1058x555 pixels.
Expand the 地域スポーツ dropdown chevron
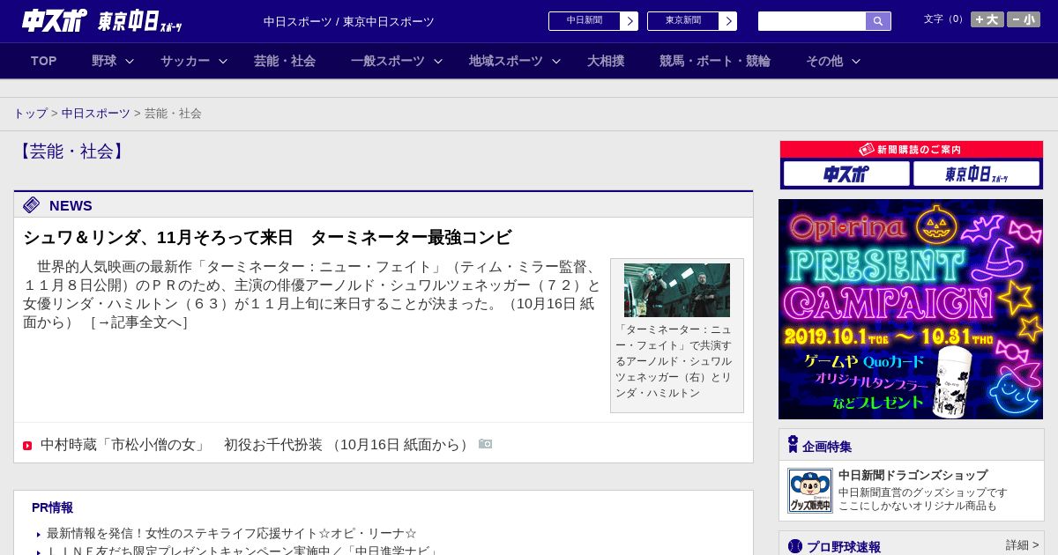click(556, 61)
